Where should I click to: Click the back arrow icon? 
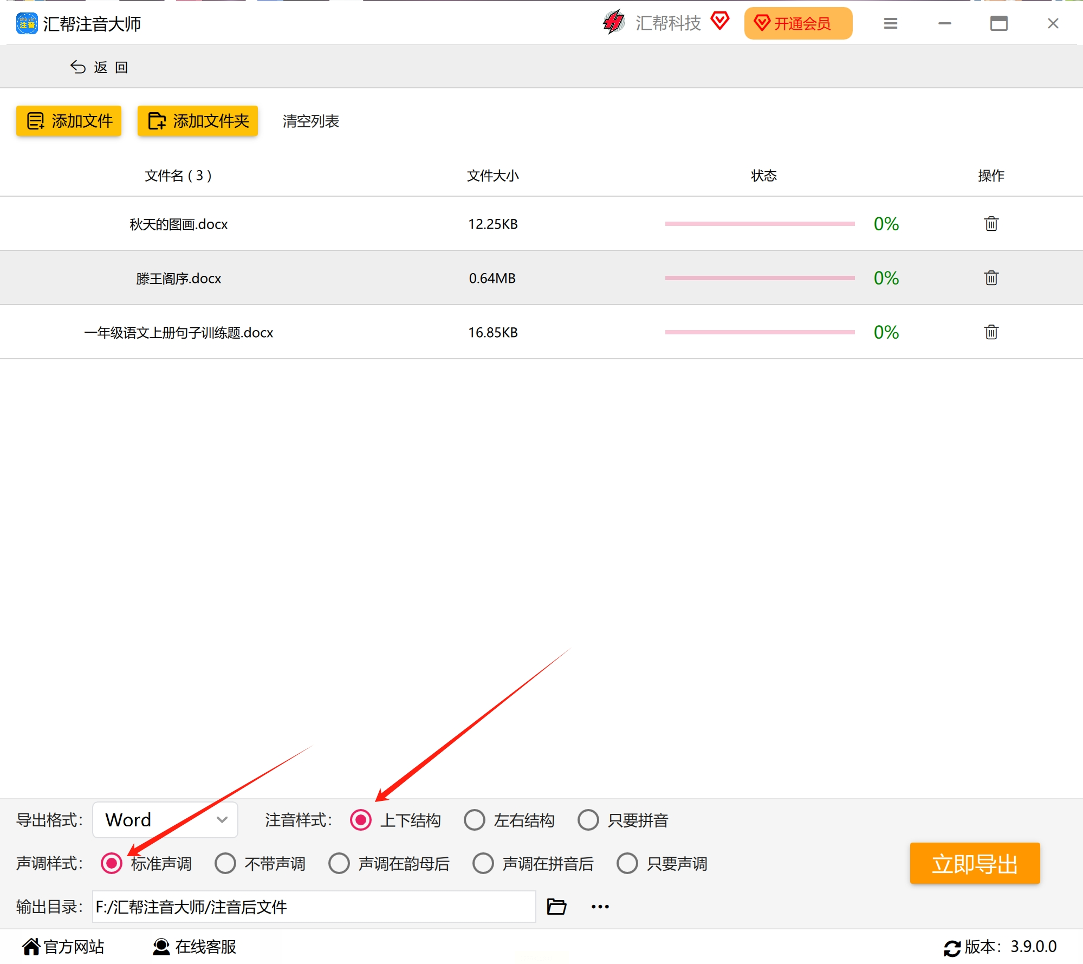(x=78, y=67)
